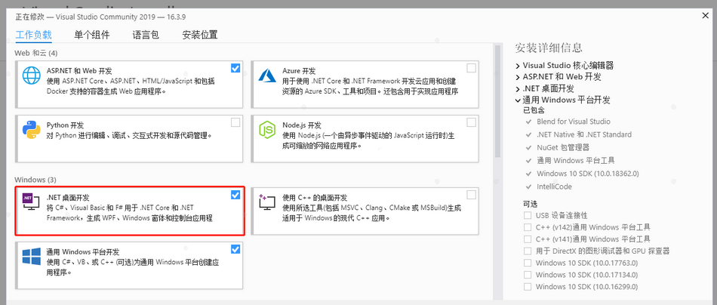Image resolution: width=717 pixels, height=305 pixels.
Task: Select the Python 开发 title
Action: 65,125
